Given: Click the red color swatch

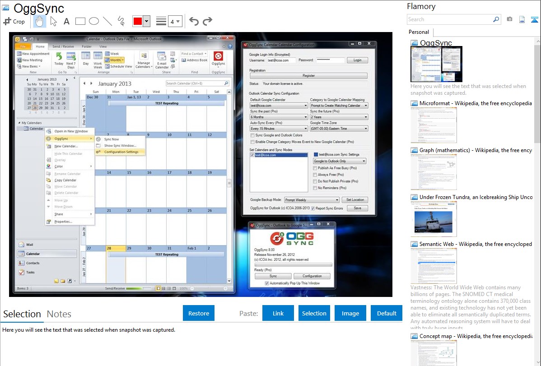Looking at the screenshot, I should pos(138,21).
